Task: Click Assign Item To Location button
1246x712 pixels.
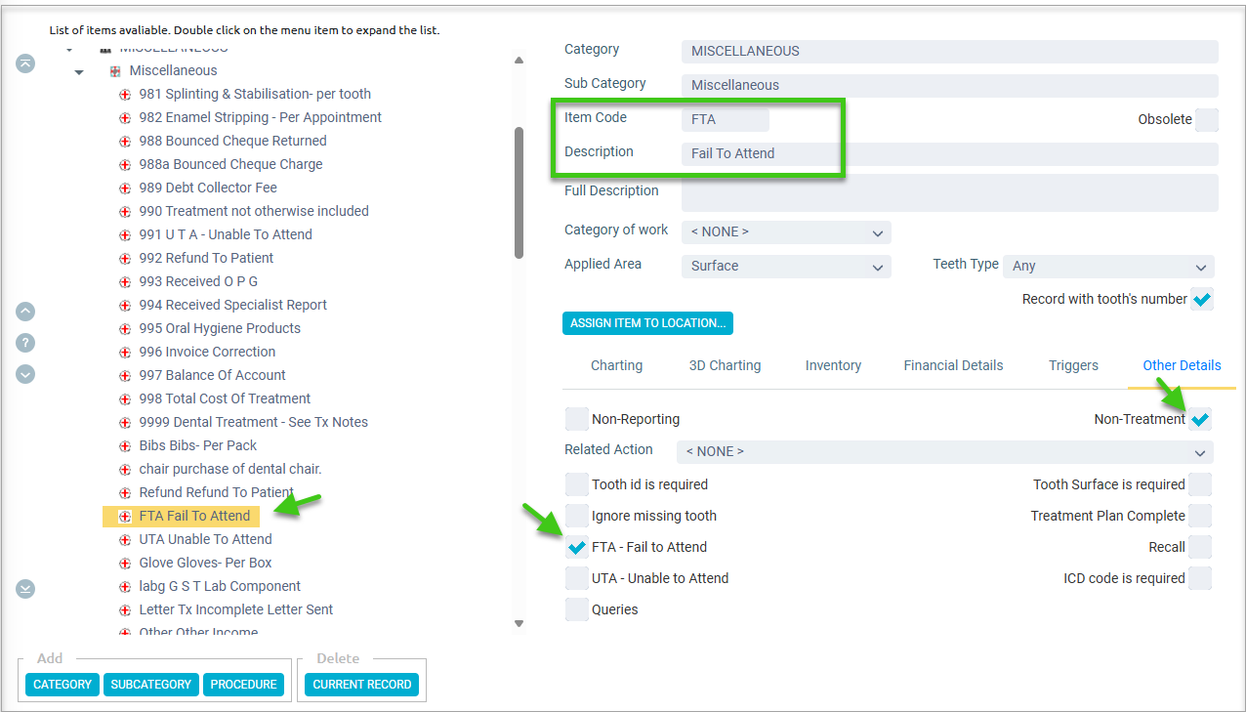Action: [x=647, y=323]
